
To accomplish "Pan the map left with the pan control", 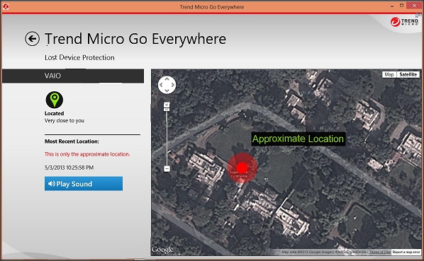I will point(161,85).
